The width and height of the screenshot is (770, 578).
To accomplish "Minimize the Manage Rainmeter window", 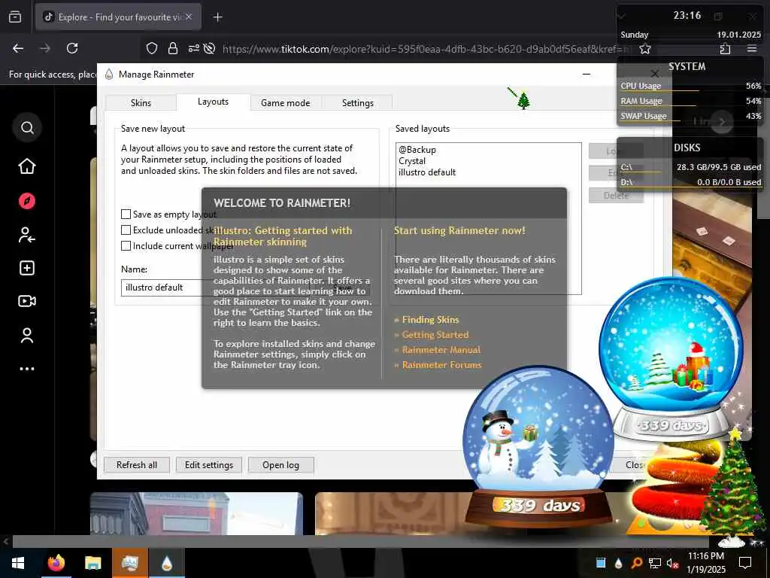I will point(587,75).
